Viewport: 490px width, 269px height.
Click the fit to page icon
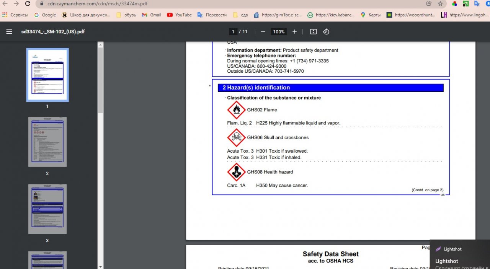pyautogui.click(x=313, y=32)
